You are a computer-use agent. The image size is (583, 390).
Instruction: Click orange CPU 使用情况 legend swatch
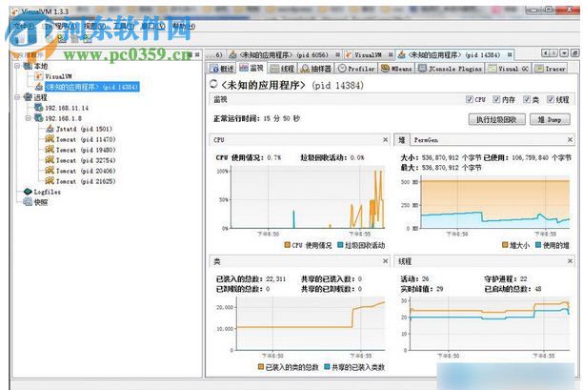[x=287, y=245]
